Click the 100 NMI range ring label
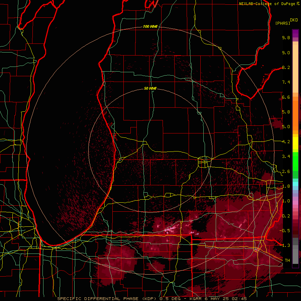This screenshot has height=301, width=301. tap(150, 26)
